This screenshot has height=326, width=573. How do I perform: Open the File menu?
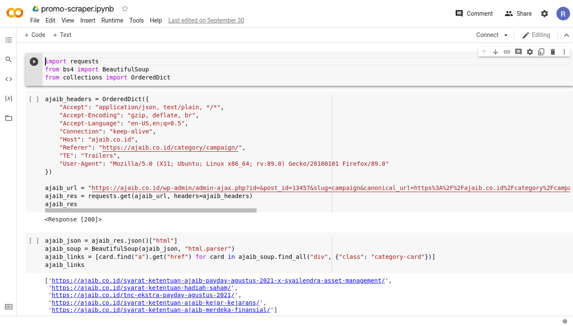point(35,20)
